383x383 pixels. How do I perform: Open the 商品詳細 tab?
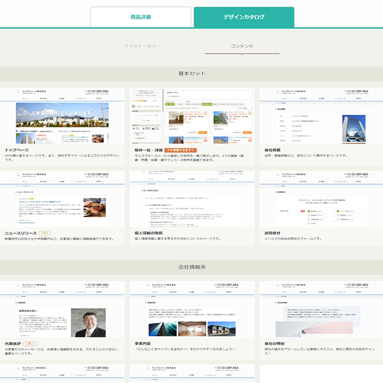point(140,17)
